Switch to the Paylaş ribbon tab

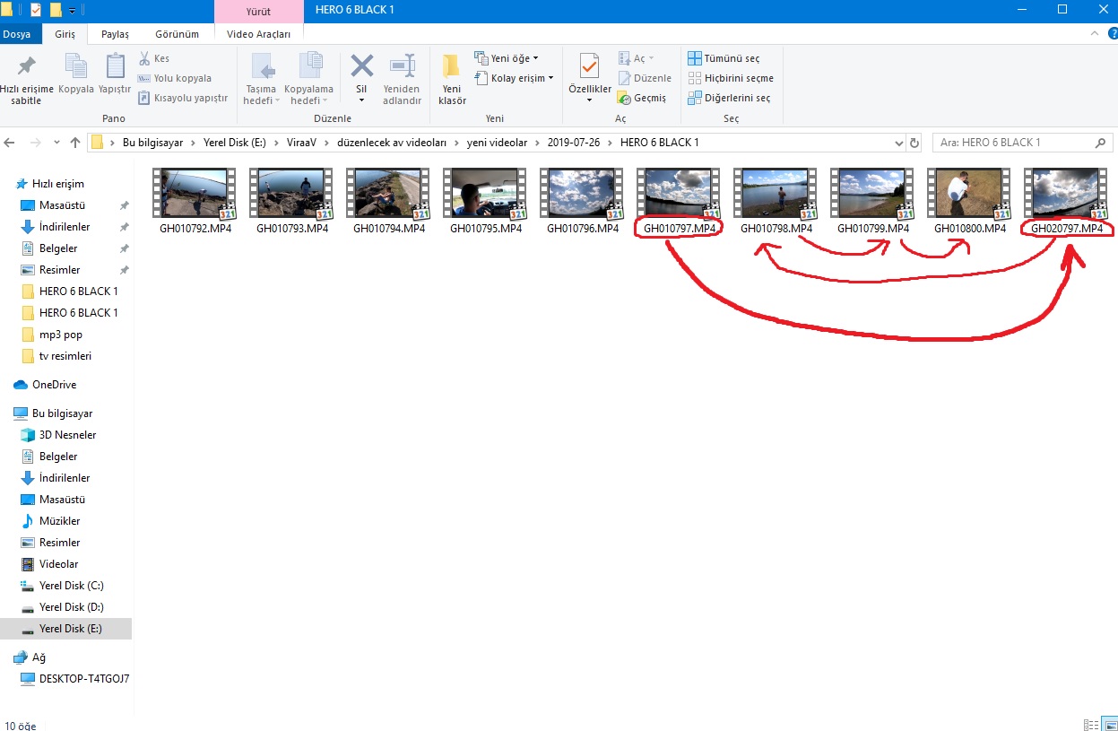point(115,34)
